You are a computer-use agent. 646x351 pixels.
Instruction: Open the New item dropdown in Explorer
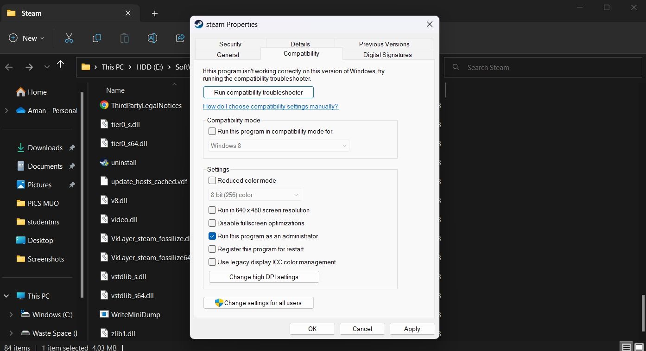click(x=27, y=38)
